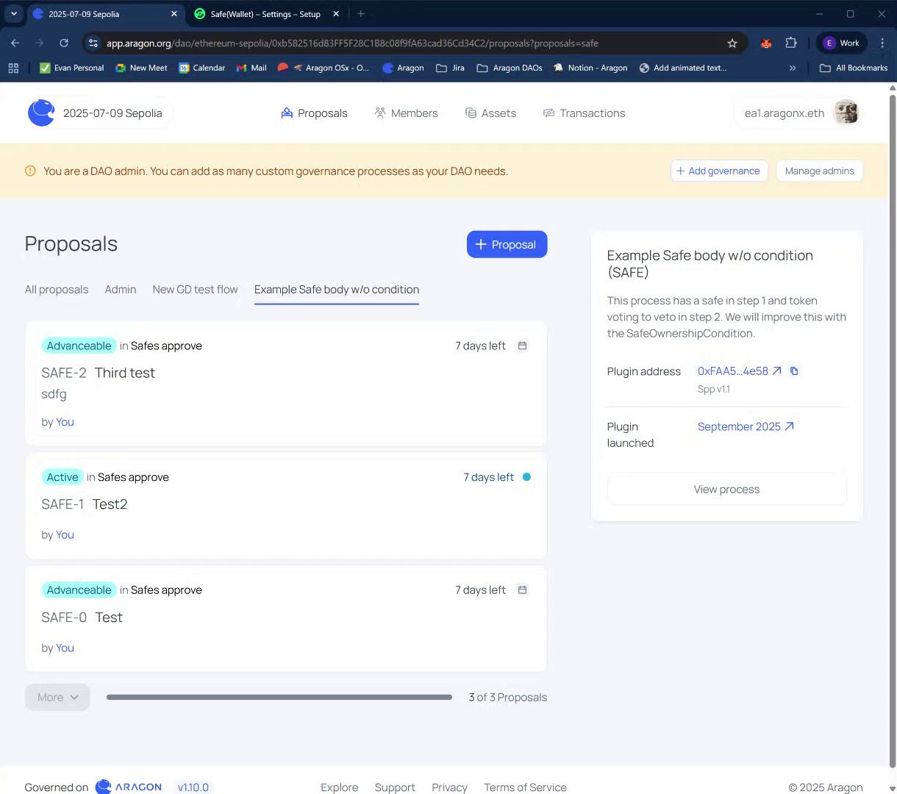The height and width of the screenshot is (794, 897).
Task: Click the proposals progress bar
Action: click(279, 697)
